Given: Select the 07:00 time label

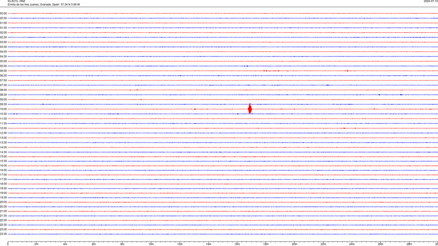Looking at the screenshot, I should pyautogui.click(x=3, y=80).
